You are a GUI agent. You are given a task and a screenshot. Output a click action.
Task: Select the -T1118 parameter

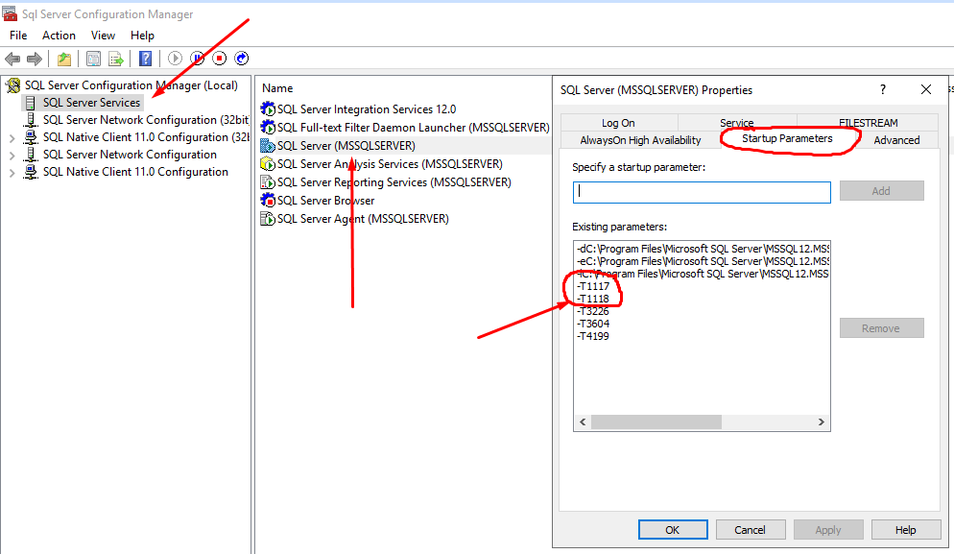click(x=593, y=299)
